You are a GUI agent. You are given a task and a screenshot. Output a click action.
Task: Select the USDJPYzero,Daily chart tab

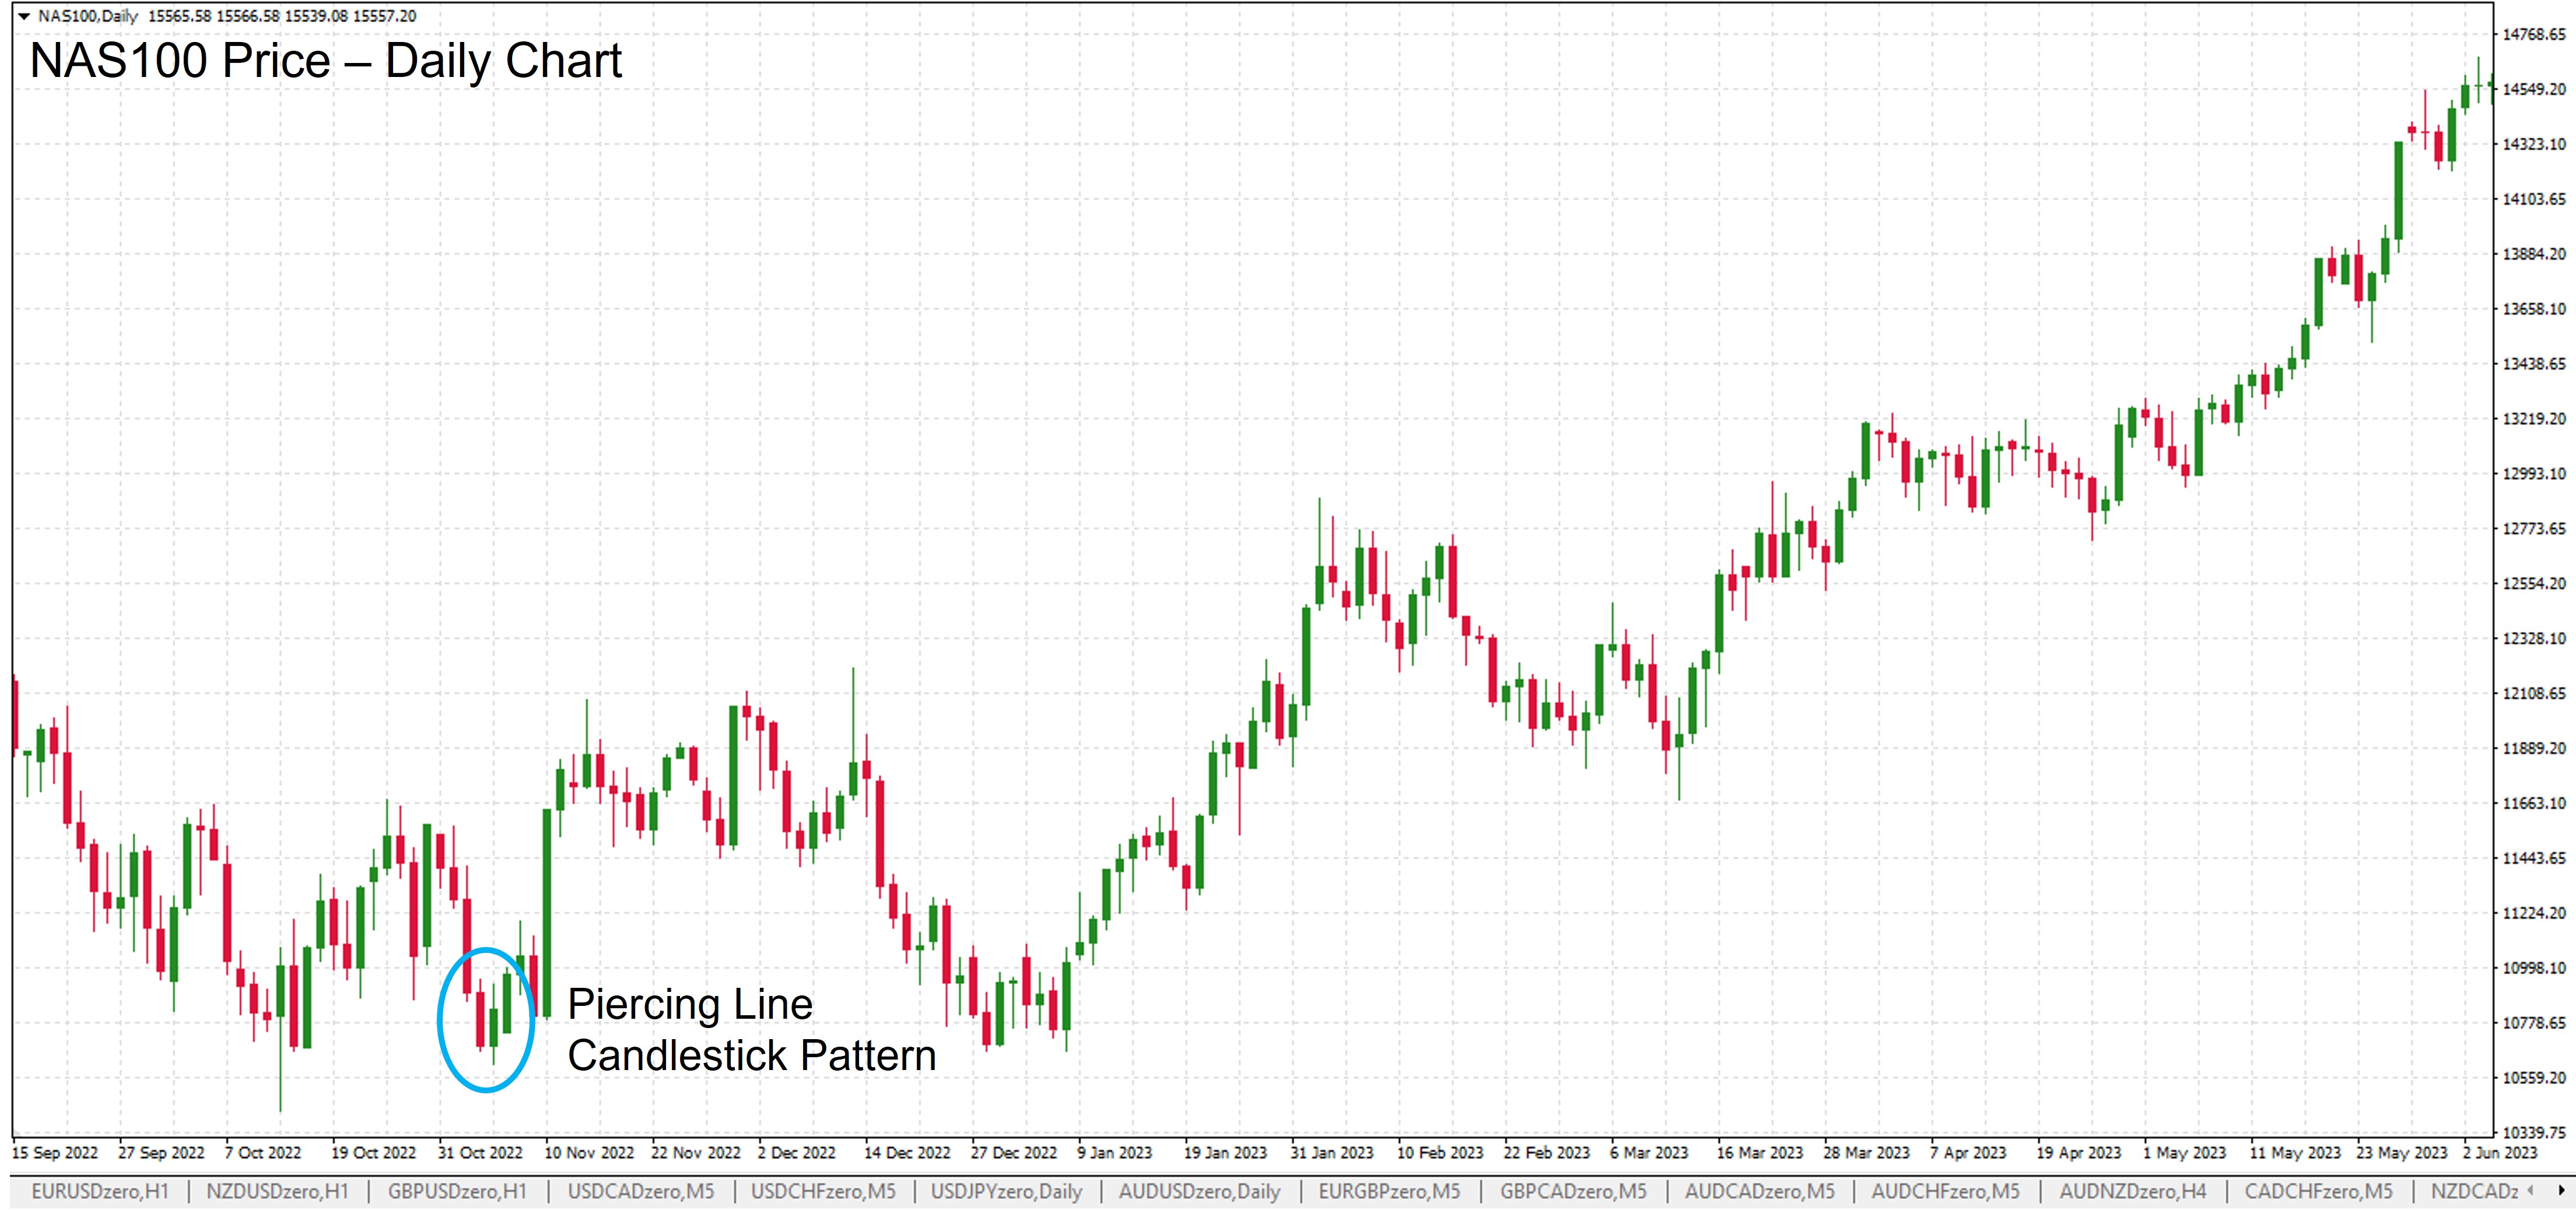1006,1191
